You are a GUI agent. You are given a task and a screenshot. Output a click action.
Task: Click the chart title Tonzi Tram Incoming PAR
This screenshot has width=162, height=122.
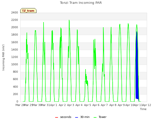click(81, 3)
